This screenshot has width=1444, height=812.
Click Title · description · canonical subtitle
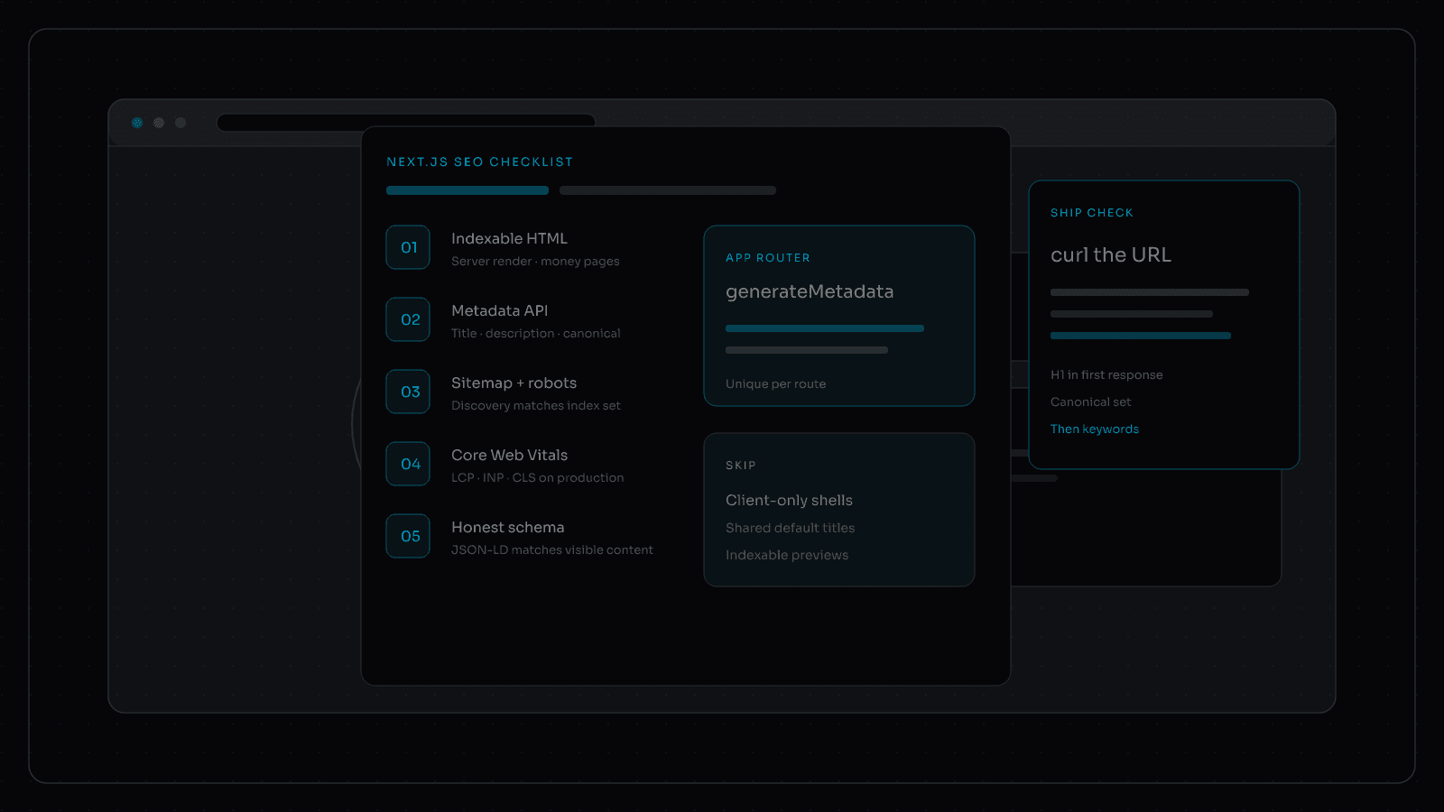(x=535, y=333)
